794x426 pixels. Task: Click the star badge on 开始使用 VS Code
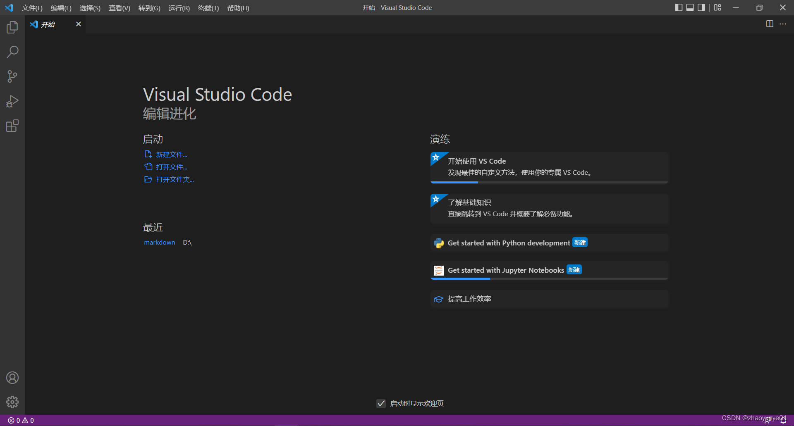[436, 157]
